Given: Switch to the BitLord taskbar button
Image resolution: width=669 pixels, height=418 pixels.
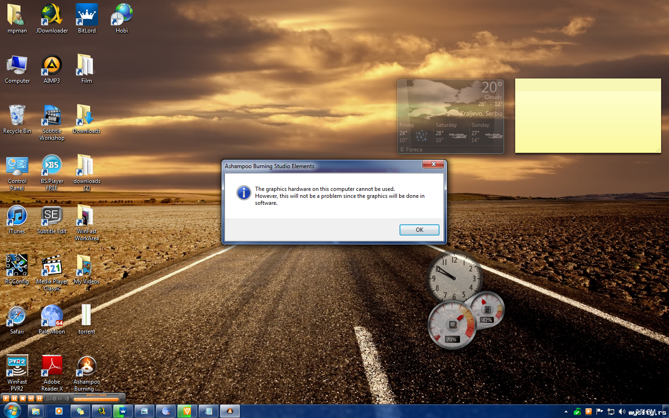Looking at the screenshot, I should 123,411.
